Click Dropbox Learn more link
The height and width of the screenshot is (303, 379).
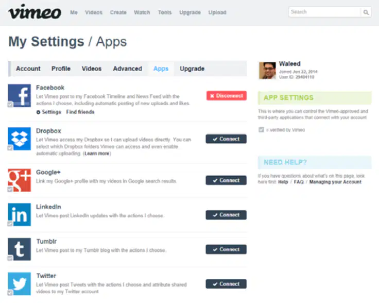(97, 154)
